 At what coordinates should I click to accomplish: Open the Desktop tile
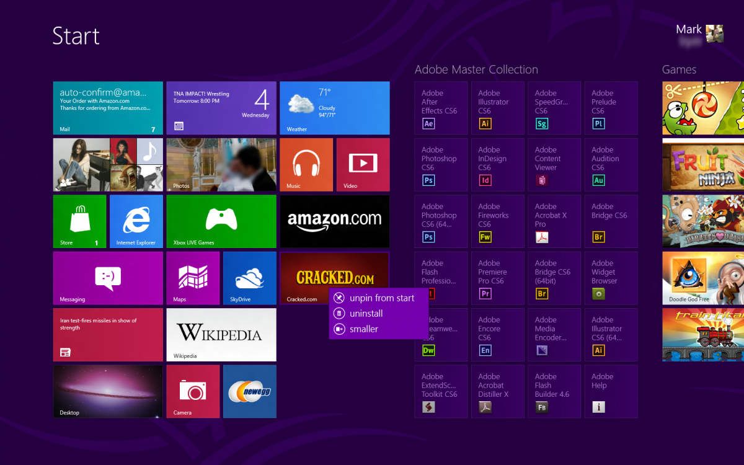[x=108, y=391]
